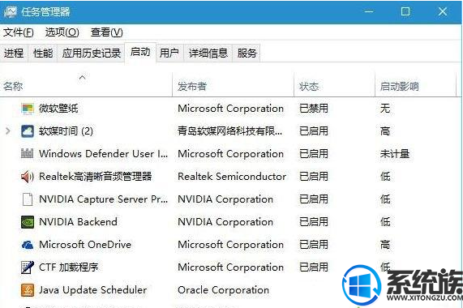Select Realtek高清晰音频管理器 entry
463x308 pixels.
coord(96,177)
